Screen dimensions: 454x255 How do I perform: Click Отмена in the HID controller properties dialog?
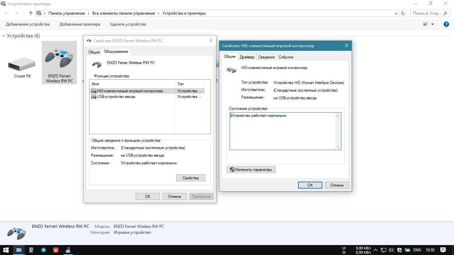pos(337,185)
